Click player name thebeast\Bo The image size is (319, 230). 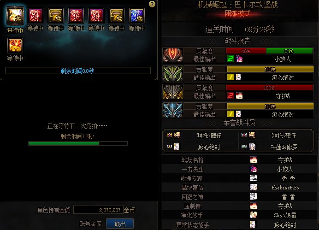[x=285, y=188]
